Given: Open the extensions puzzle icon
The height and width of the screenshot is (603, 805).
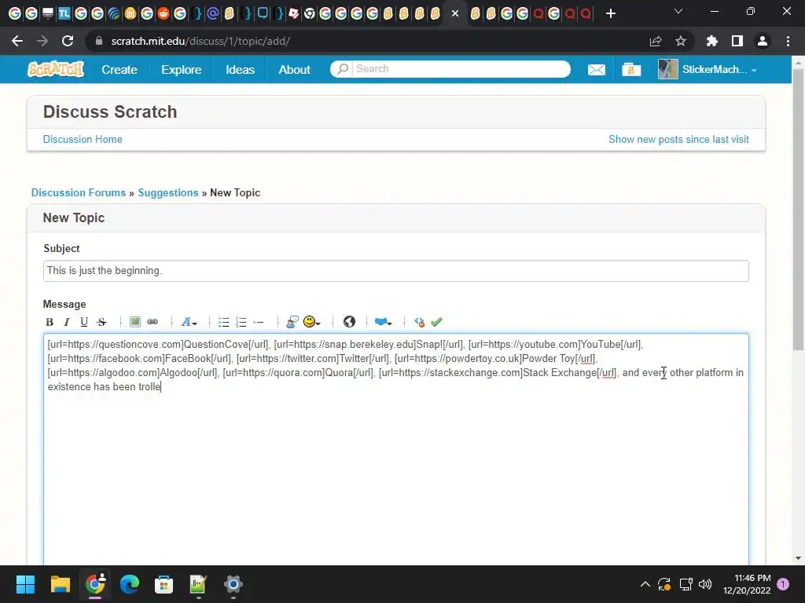Looking at the screenshot, I should click(711, 41).
